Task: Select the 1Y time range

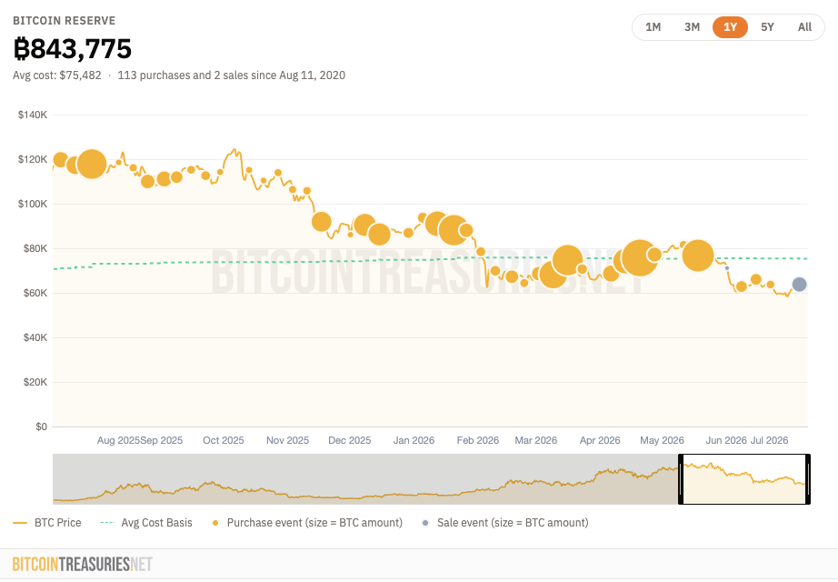Action: [730, 26]
